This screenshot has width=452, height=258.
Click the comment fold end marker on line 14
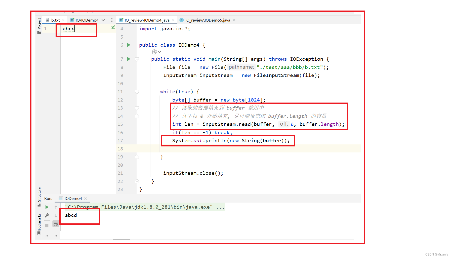[137, 116]
